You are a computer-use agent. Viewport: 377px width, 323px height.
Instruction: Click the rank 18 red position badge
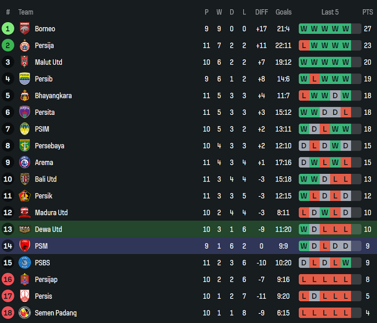pos(8,313)
